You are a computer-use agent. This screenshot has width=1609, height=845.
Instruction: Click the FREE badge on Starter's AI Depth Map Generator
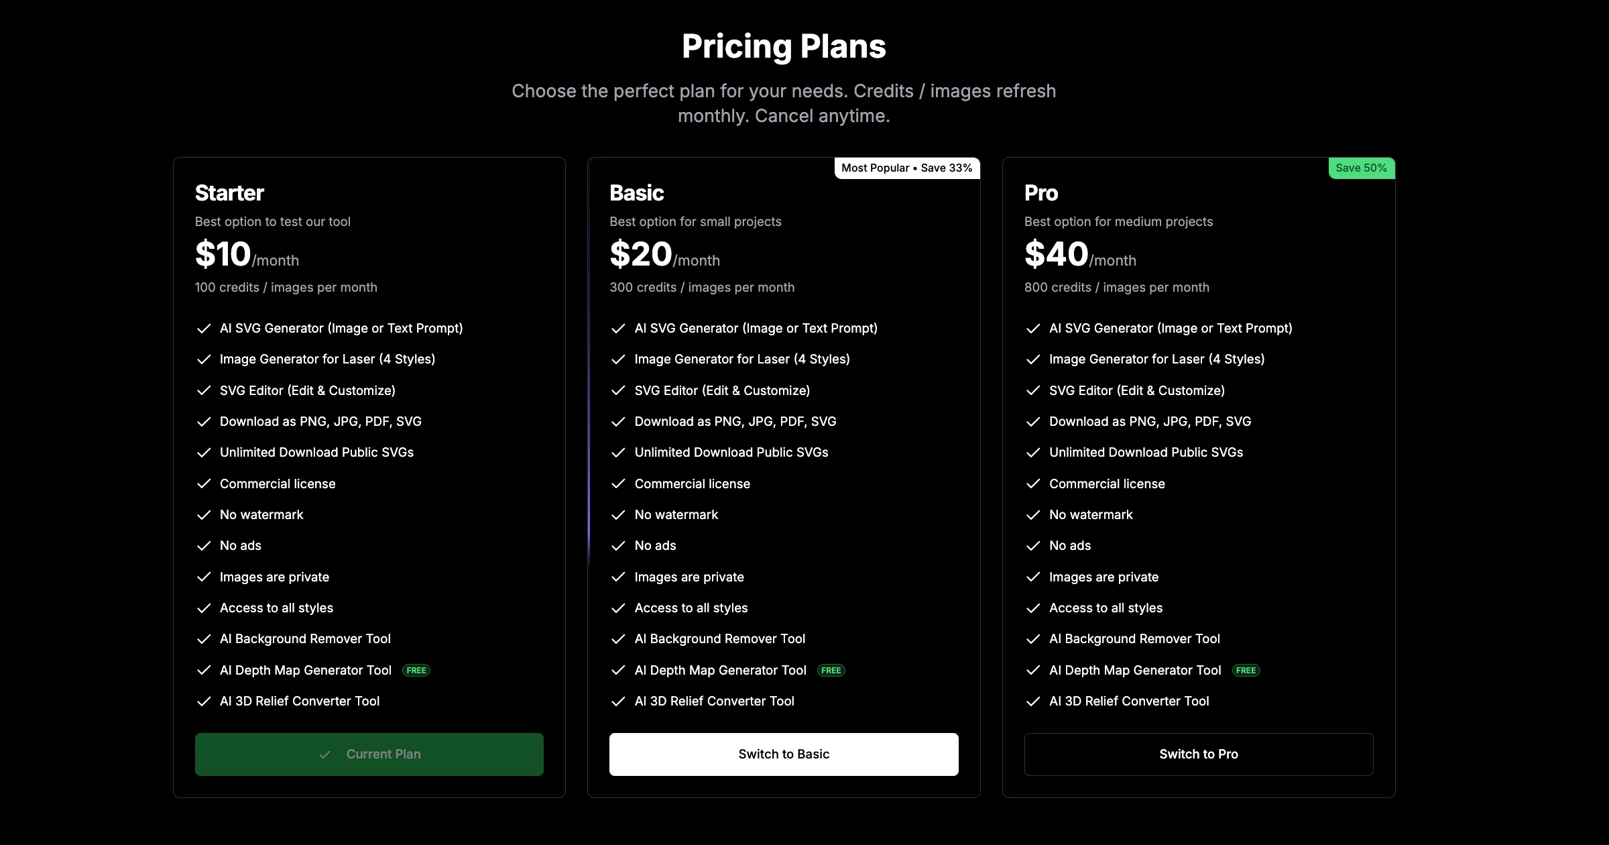pos(416,671)
